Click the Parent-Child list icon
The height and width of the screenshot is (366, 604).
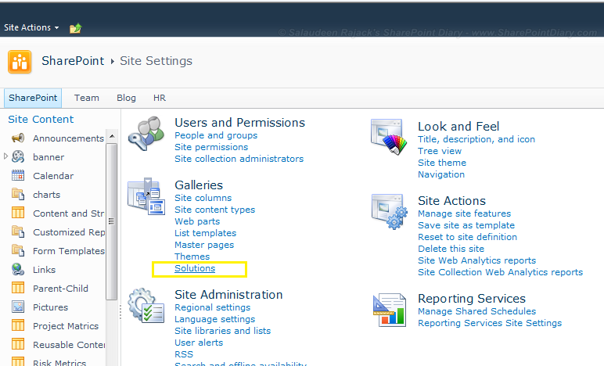[18, 288]
